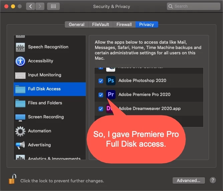Uncheck Adobe Dreamweaver 2020.app checkbox

[101, 109]
